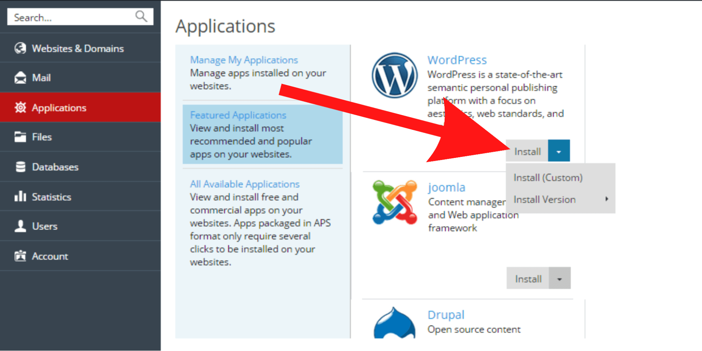Open Account via the badge icon
Viewport: 702px width, 351px height.
coord(20,256)
